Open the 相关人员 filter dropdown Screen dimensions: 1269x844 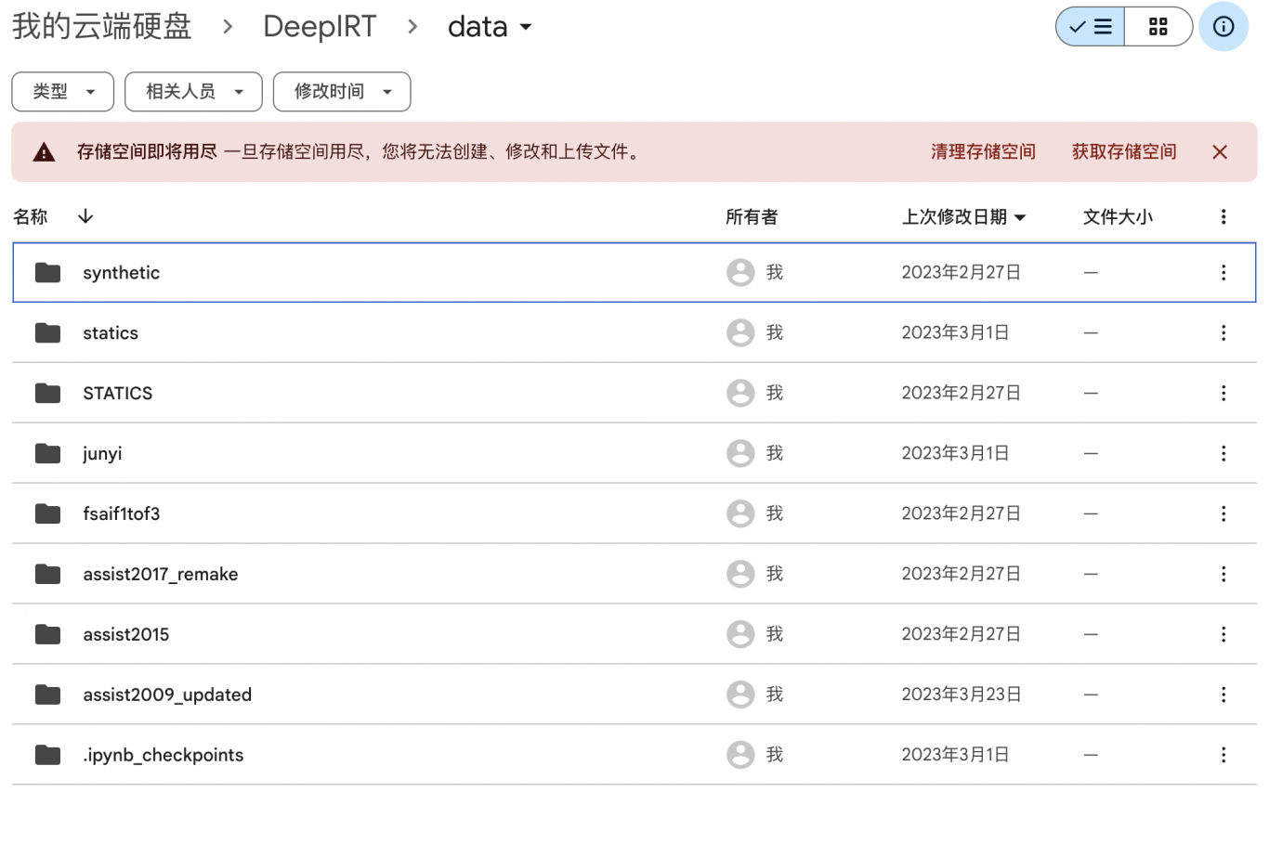[x=193, y=92]
